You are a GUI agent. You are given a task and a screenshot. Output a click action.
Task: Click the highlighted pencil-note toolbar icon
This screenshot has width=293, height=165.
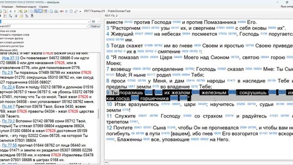coord(41,11)
